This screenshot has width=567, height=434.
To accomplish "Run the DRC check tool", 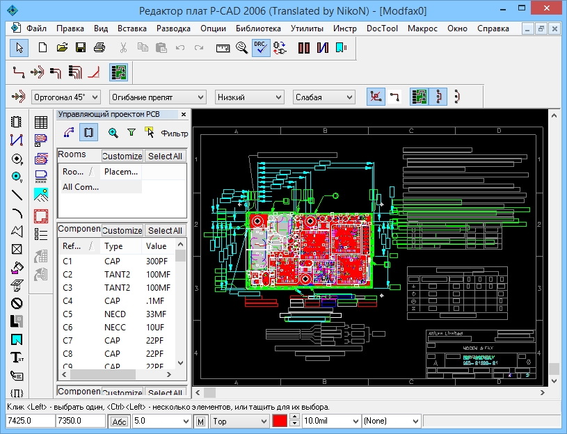I will coord(261,48).
